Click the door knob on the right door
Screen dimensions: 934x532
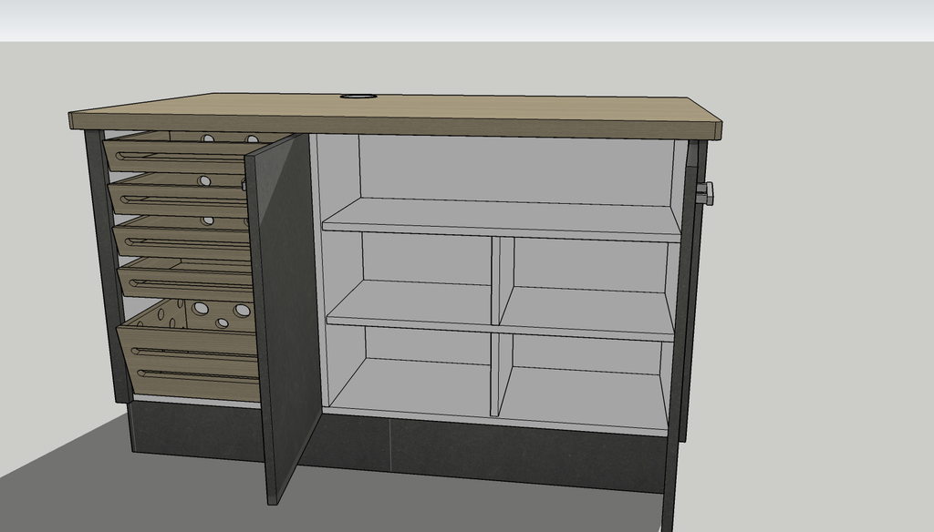[705, 193]
